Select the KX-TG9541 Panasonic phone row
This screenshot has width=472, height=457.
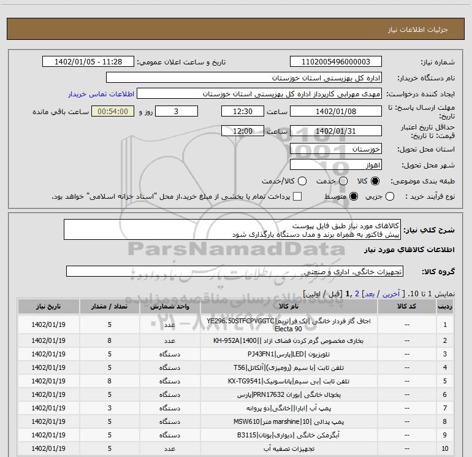pyautogui.click(x=236, y=381)
